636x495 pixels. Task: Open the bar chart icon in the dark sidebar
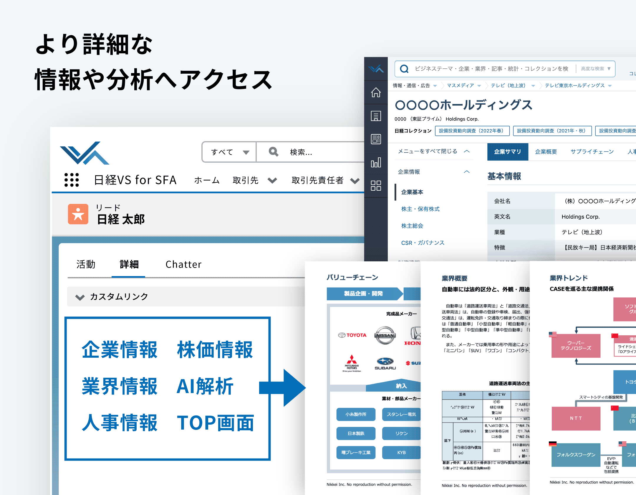[x=376, y=162]
